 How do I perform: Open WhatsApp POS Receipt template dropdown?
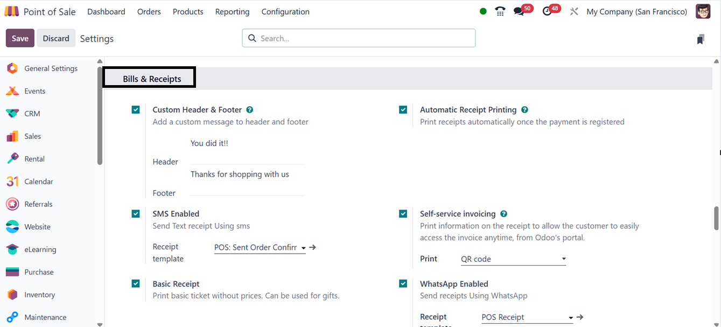(527, 317)
